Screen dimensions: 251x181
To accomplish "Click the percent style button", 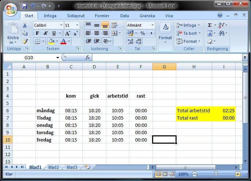I will pos(143,33).
